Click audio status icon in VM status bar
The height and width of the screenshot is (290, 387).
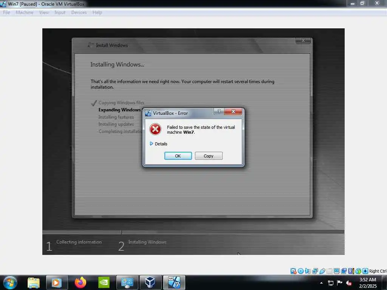(x=308, y=271)
